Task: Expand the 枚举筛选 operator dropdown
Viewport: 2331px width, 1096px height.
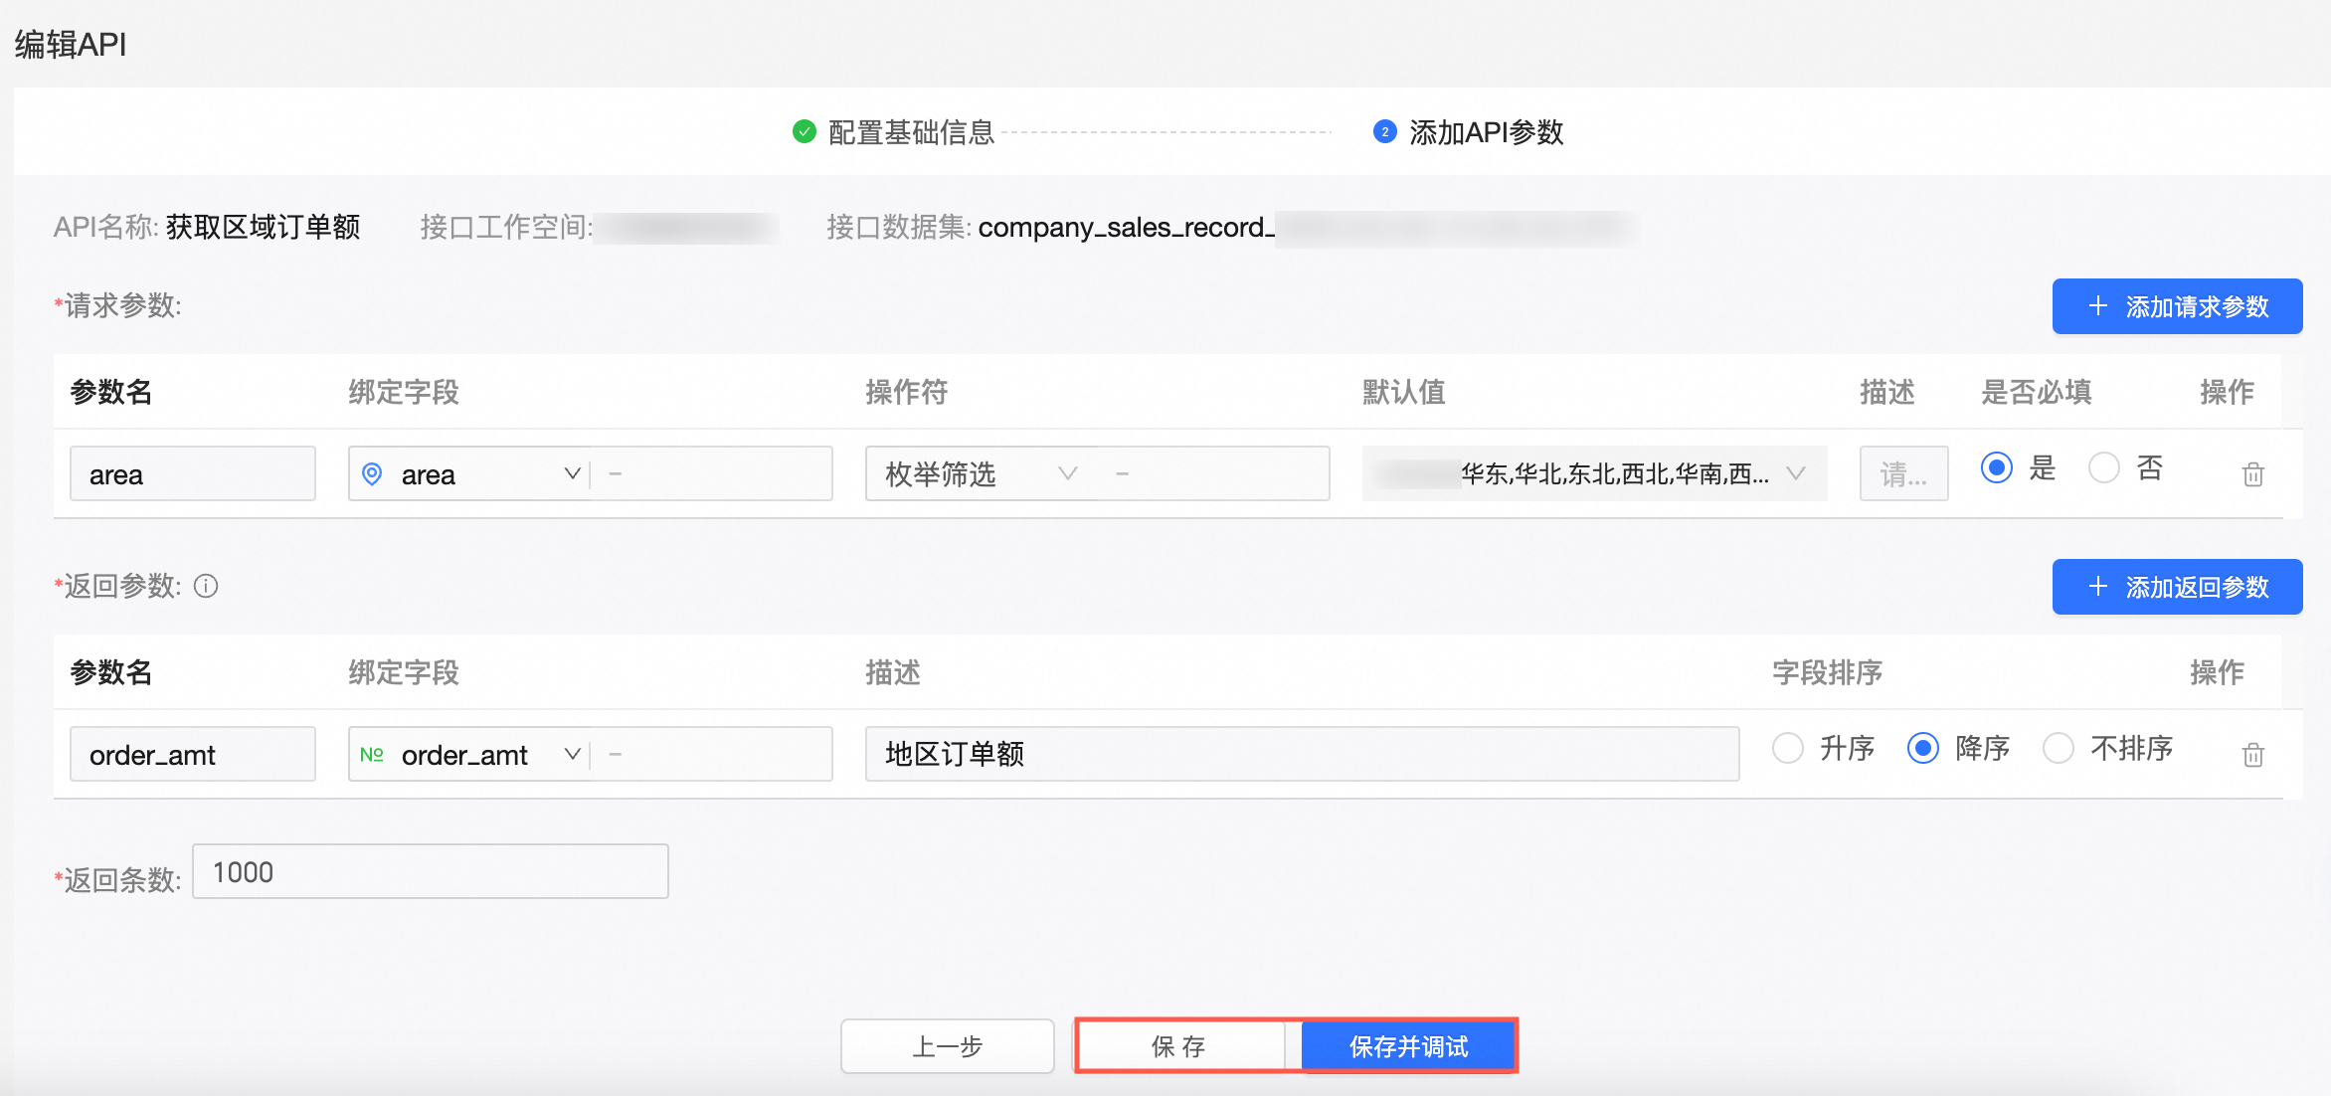Action: click(x=1067, y=473)
